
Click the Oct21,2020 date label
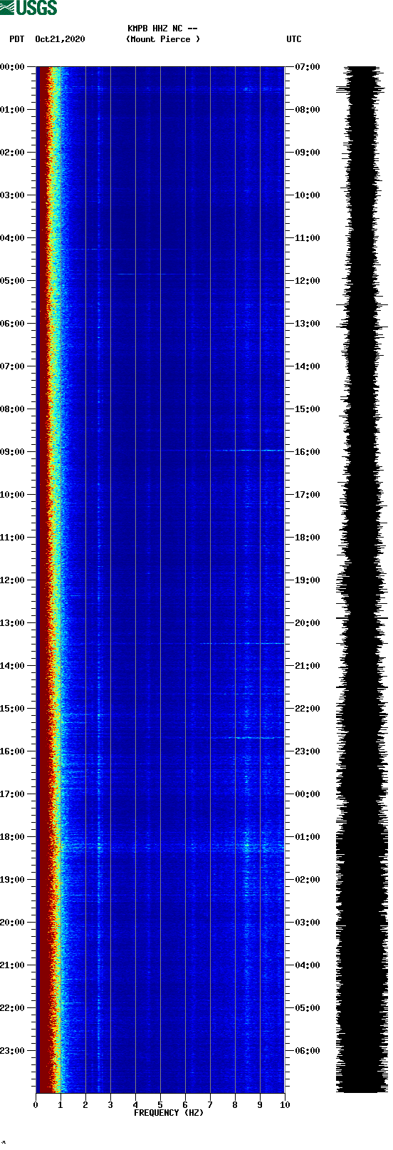[x=60, y=39]
